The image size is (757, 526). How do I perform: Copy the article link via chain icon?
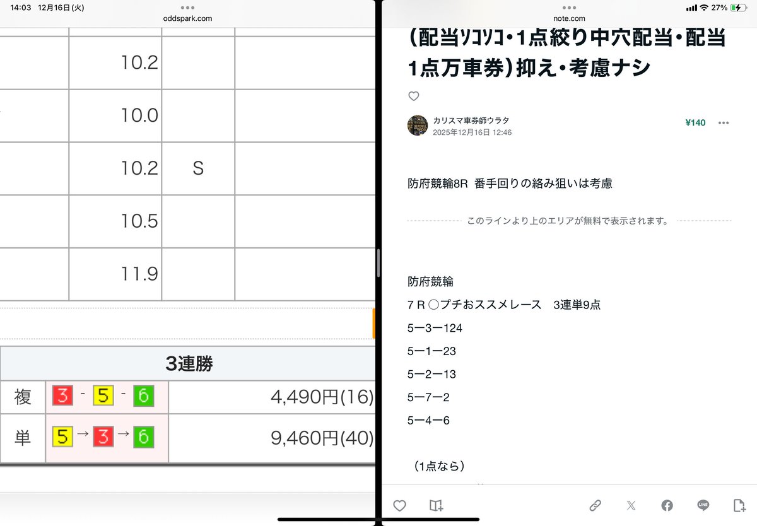coord(596,505)
